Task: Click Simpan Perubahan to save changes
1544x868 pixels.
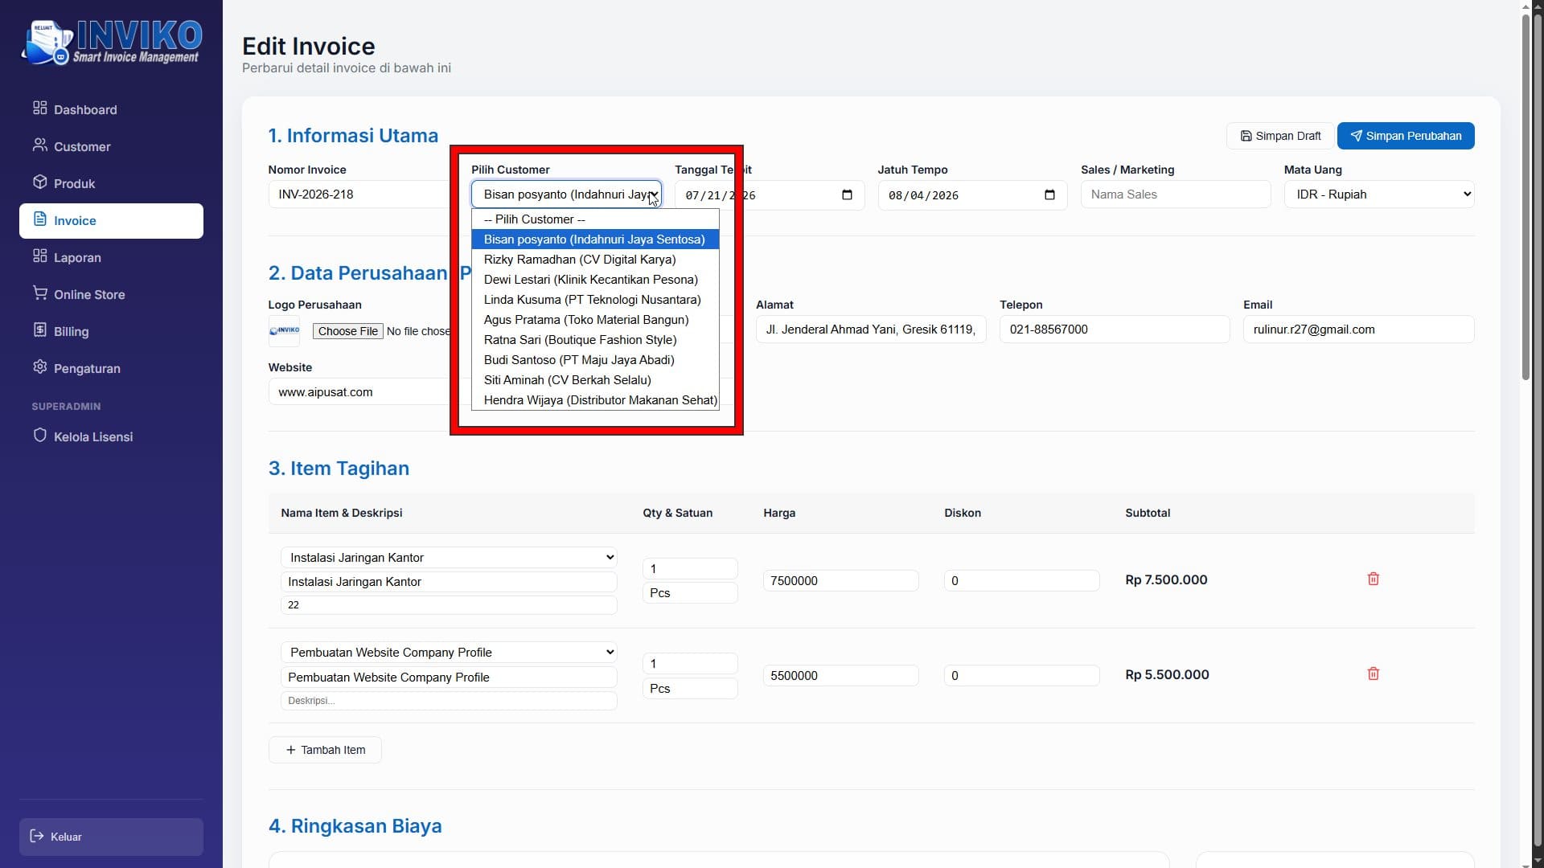Action: 1405,136
